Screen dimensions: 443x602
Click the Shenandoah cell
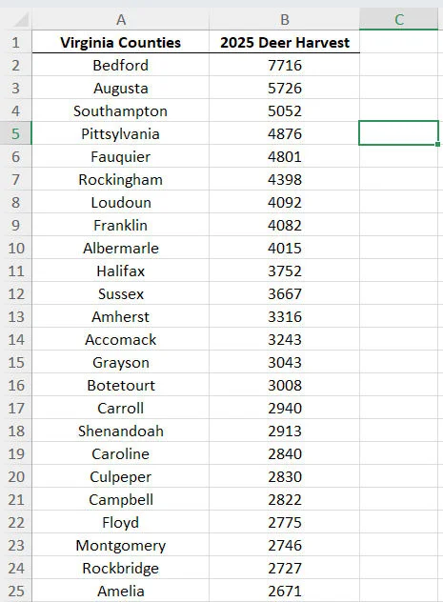(x=121, y=431)
